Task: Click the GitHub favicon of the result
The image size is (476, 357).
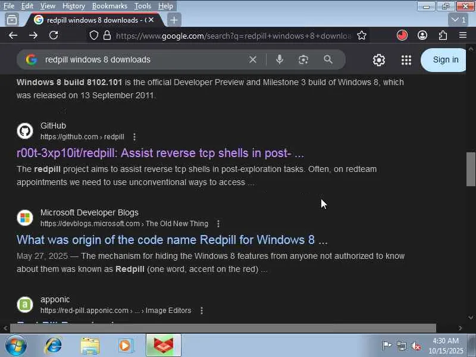Action: click(x=25, y=131)
